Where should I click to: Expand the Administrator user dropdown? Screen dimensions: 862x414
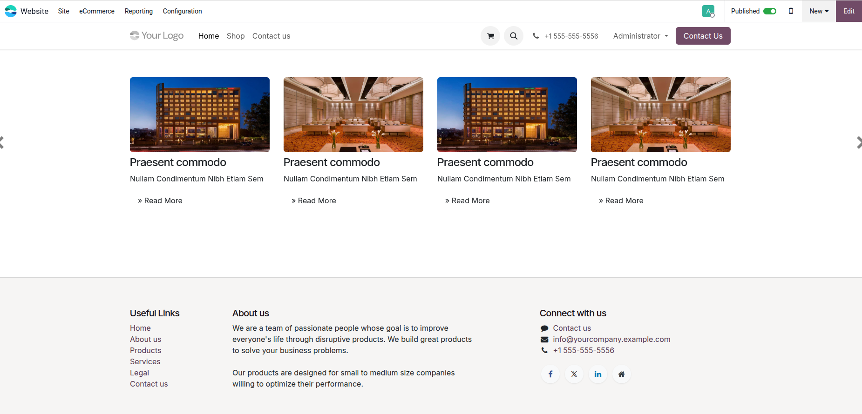click(x=641, y=36)
